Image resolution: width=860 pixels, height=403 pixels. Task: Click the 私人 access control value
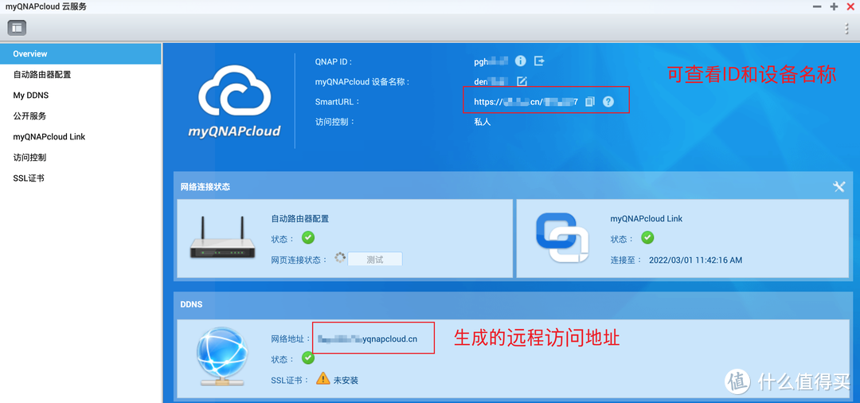483,123
